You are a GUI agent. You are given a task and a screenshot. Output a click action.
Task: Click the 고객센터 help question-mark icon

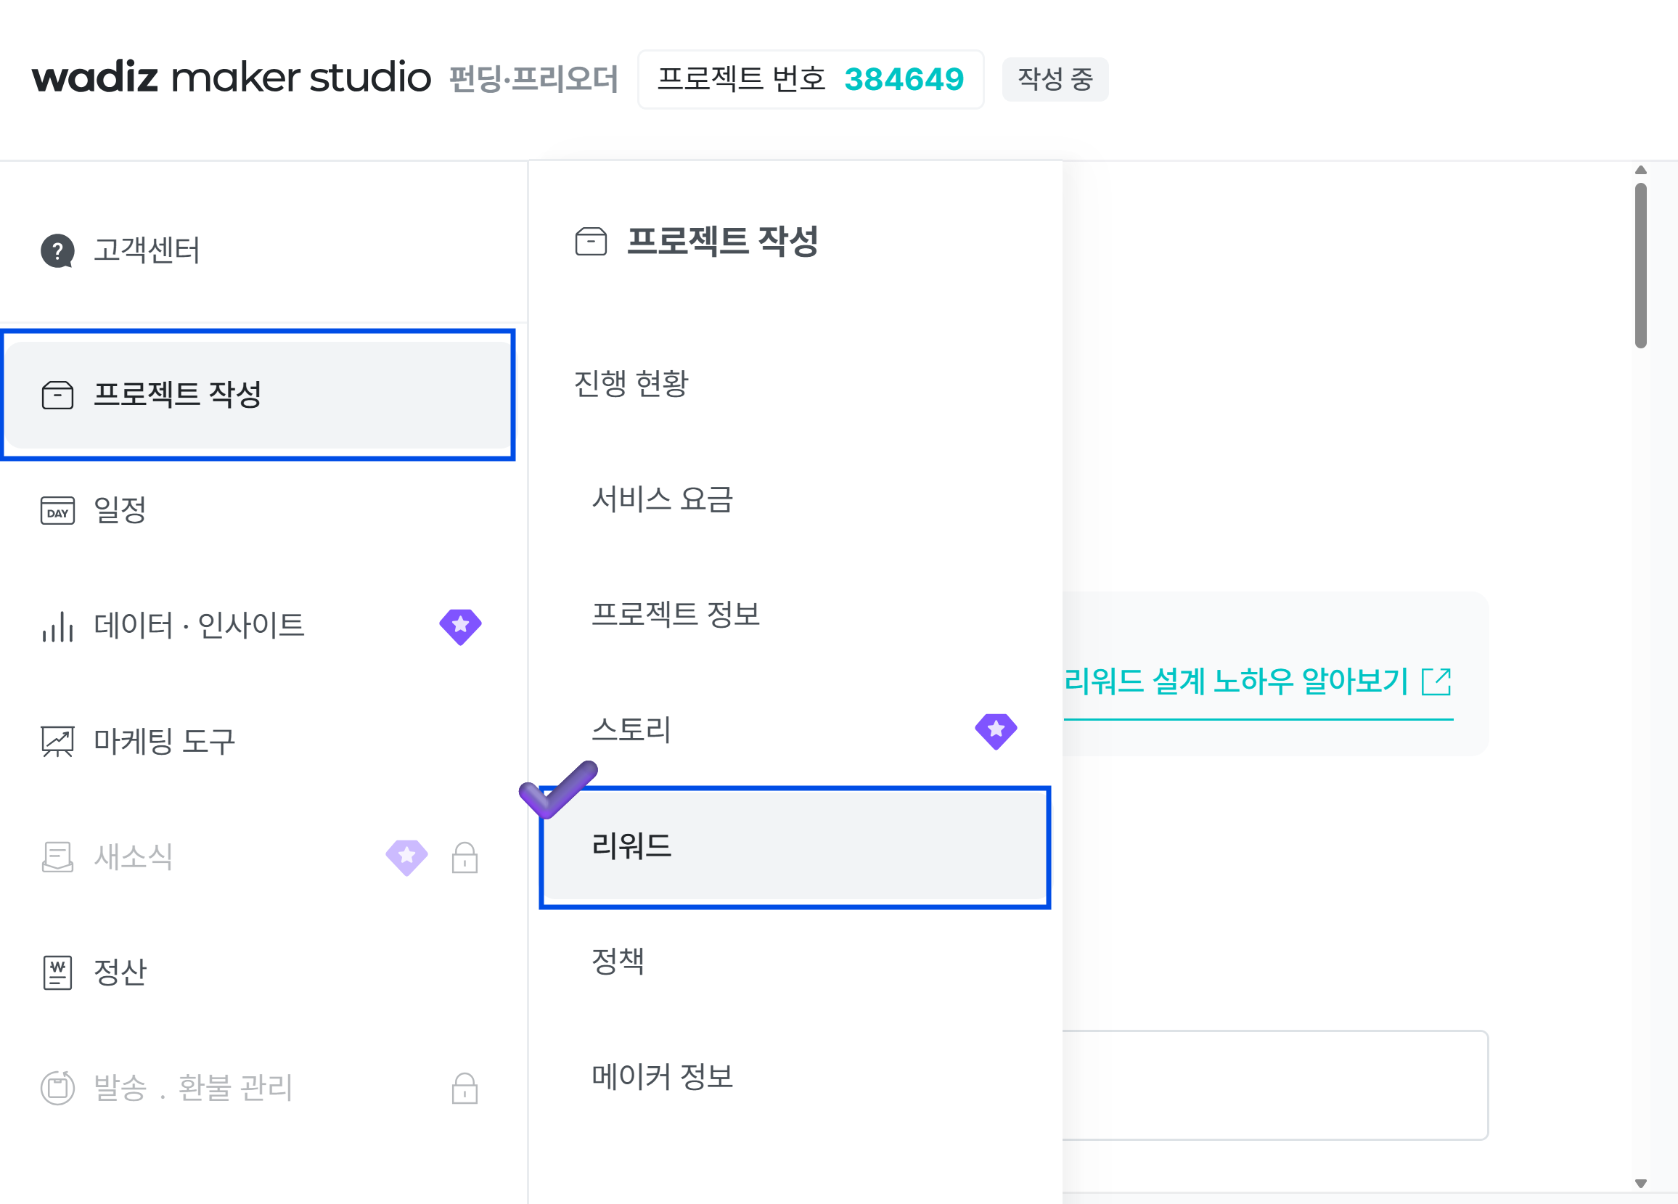click(x=57, y=251)
